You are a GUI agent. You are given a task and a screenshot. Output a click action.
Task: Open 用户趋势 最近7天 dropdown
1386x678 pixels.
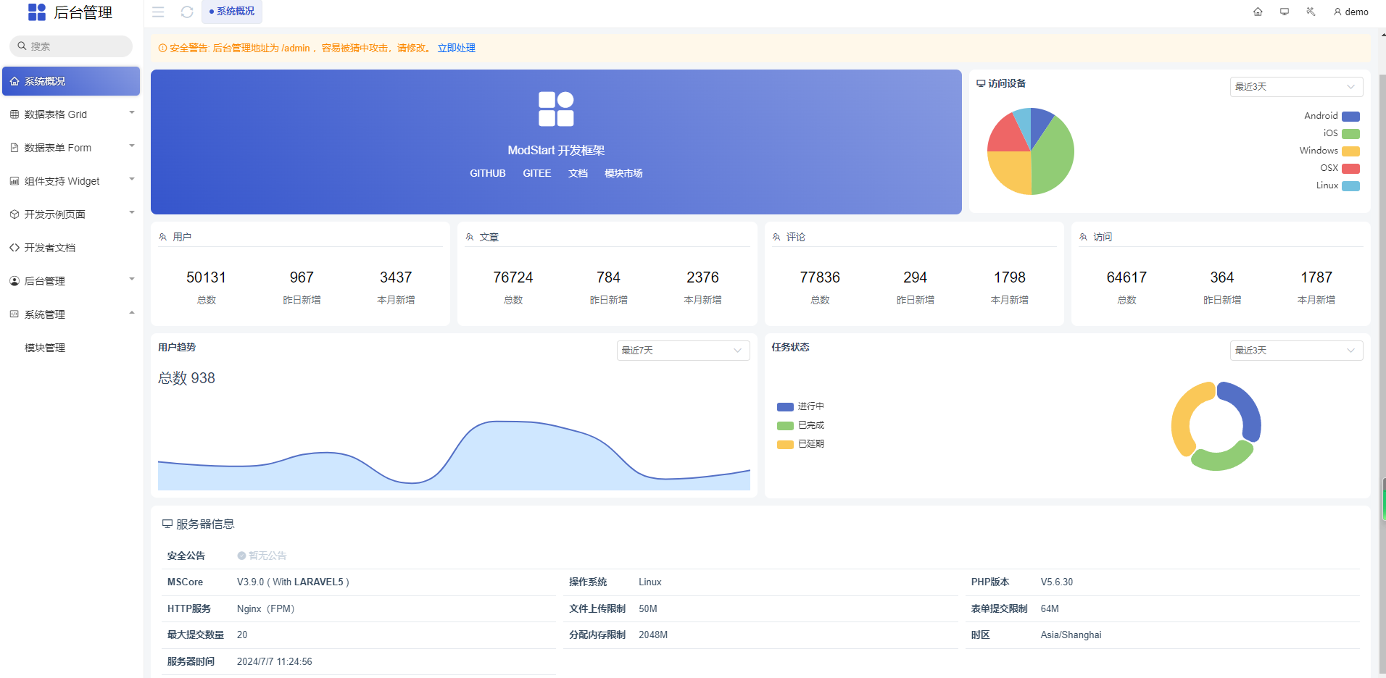(683, 351)
